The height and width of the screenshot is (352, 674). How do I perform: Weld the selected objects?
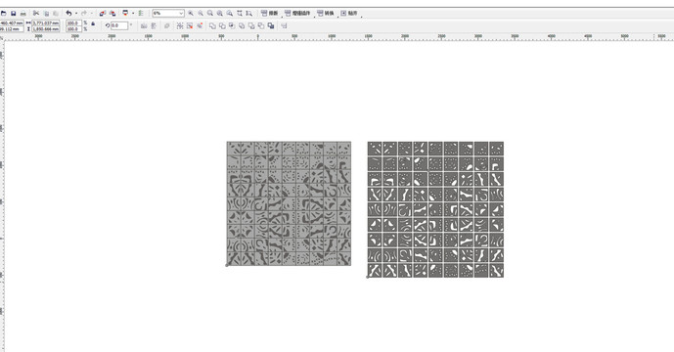click(x=212, y=25)
